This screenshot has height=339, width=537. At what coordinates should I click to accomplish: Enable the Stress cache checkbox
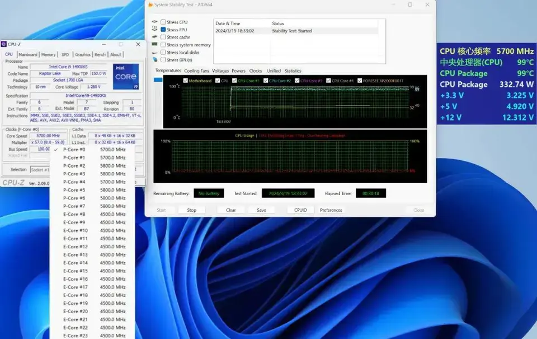click(163, 37)
